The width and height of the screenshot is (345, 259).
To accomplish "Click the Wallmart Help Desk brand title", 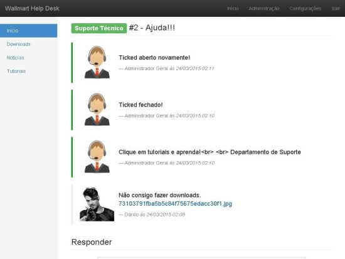I will [x=32, y=8].
